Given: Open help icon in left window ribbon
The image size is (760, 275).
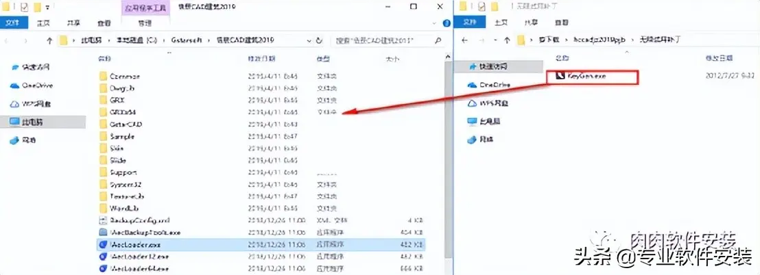Looking at the screenshot, I should tap(447, 23).
